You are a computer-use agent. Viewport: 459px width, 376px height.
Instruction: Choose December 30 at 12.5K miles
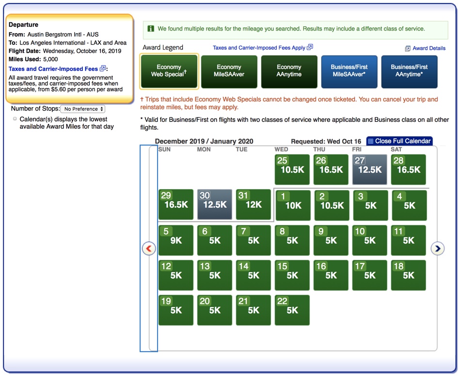(215, 204)
